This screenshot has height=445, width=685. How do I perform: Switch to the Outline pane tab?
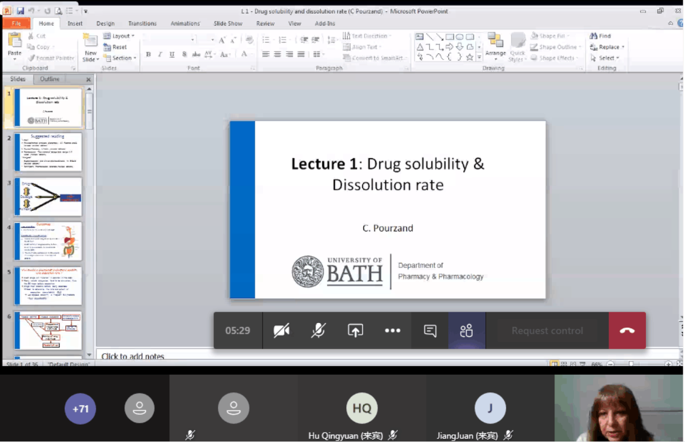click(x=50, y=79)
